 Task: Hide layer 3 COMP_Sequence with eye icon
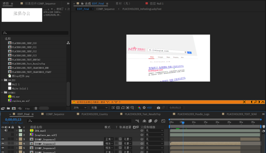coord(3,139)
